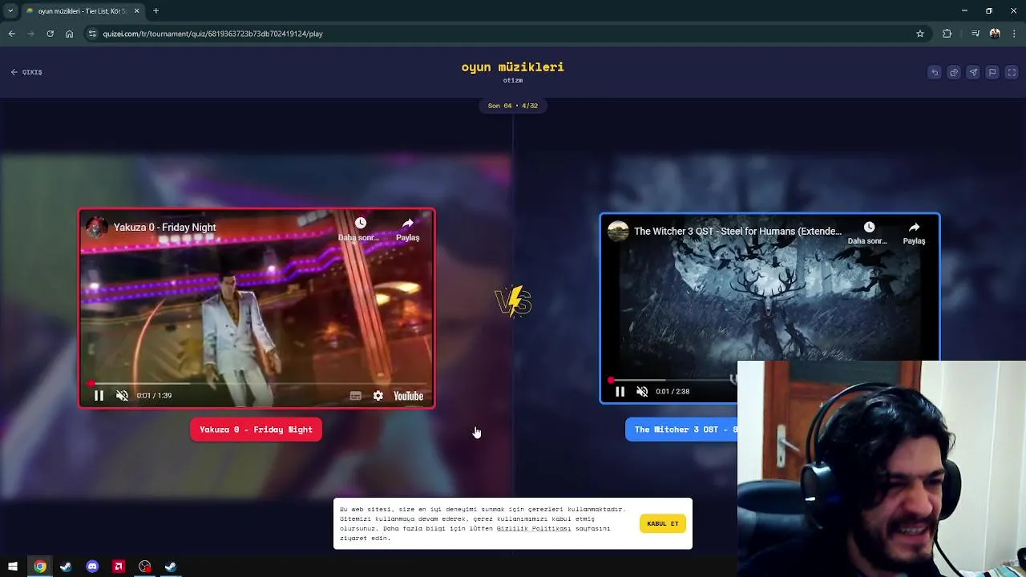1026x577 pixels.
Task: Reload the quizel.com page
Action: (x=50, y=34)
